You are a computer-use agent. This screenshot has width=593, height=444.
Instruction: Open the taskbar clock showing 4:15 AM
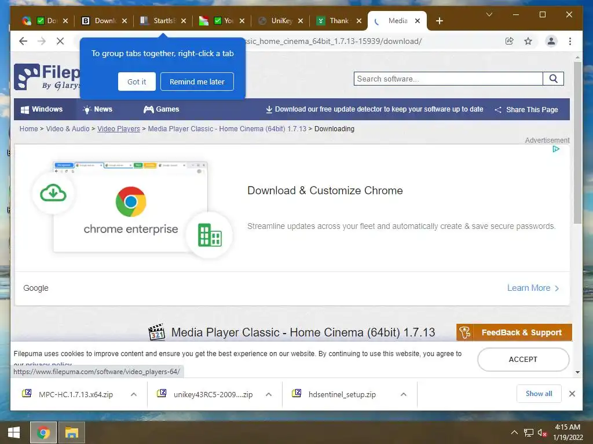[x=568, y=432]
